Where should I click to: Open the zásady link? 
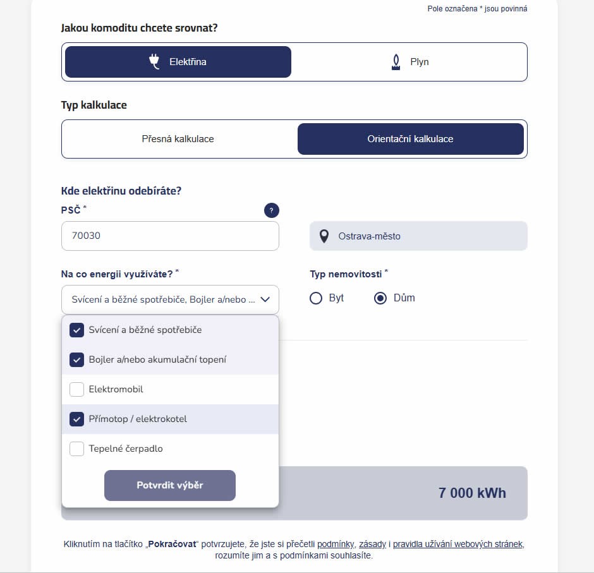[x=372, y=544]
